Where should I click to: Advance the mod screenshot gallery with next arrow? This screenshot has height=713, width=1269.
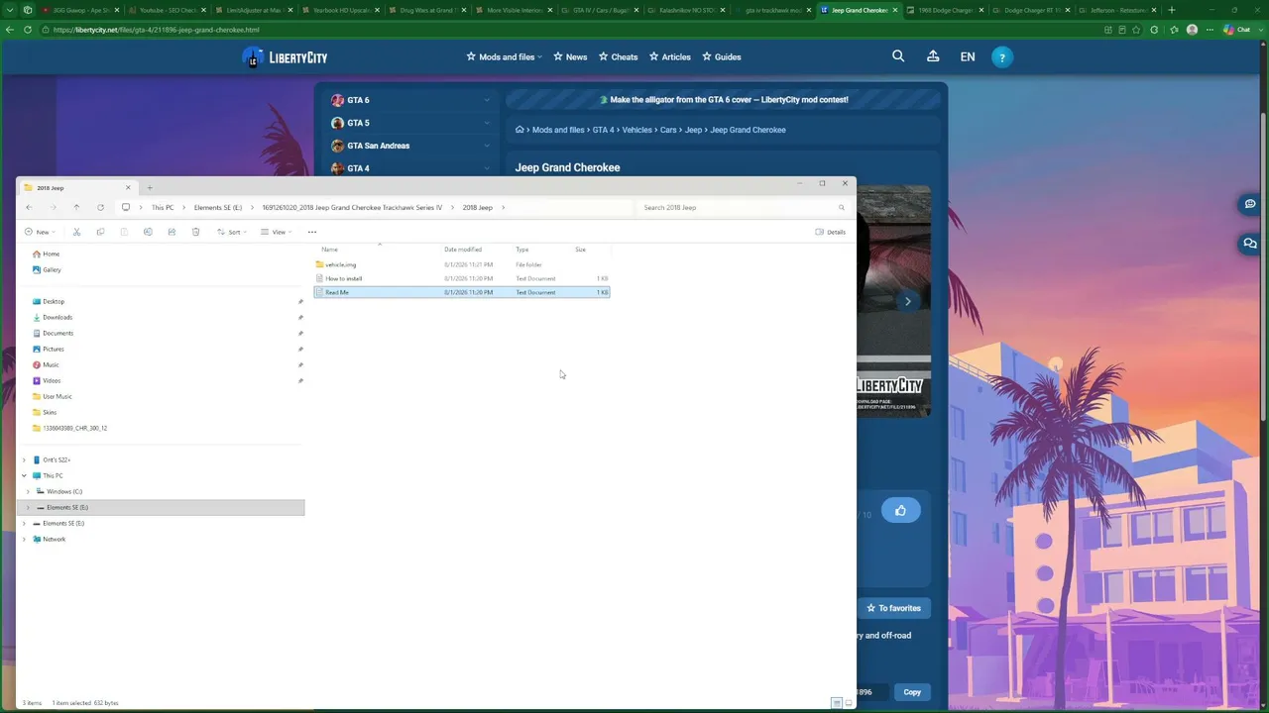pos(907,301)
